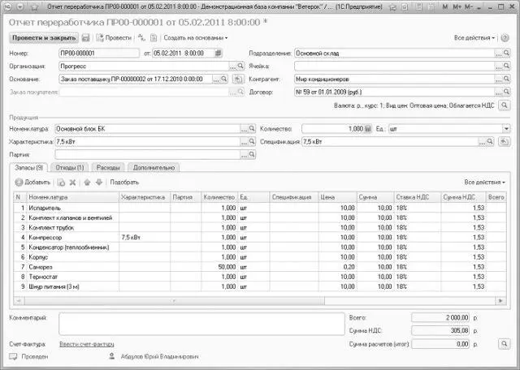
Task: Open selection ellipsis in Организация field
Action: tap(233, 67)
